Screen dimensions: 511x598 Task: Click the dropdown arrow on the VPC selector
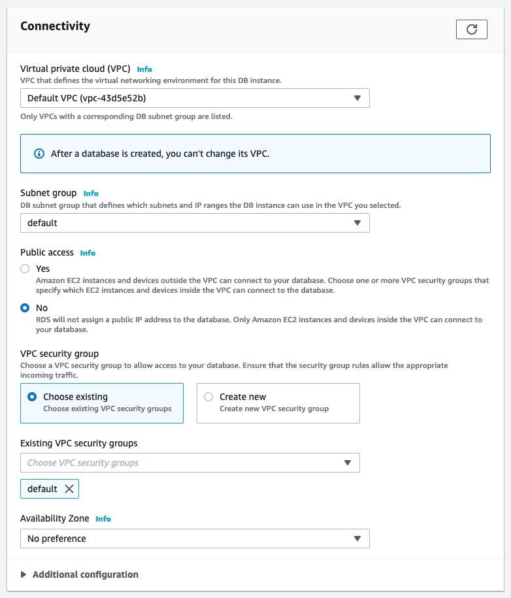[x=357, y=97]
